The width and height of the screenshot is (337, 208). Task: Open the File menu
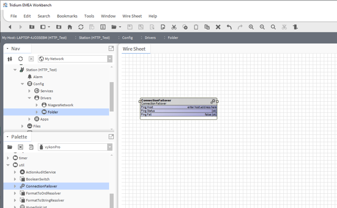[x=14, y=16]
